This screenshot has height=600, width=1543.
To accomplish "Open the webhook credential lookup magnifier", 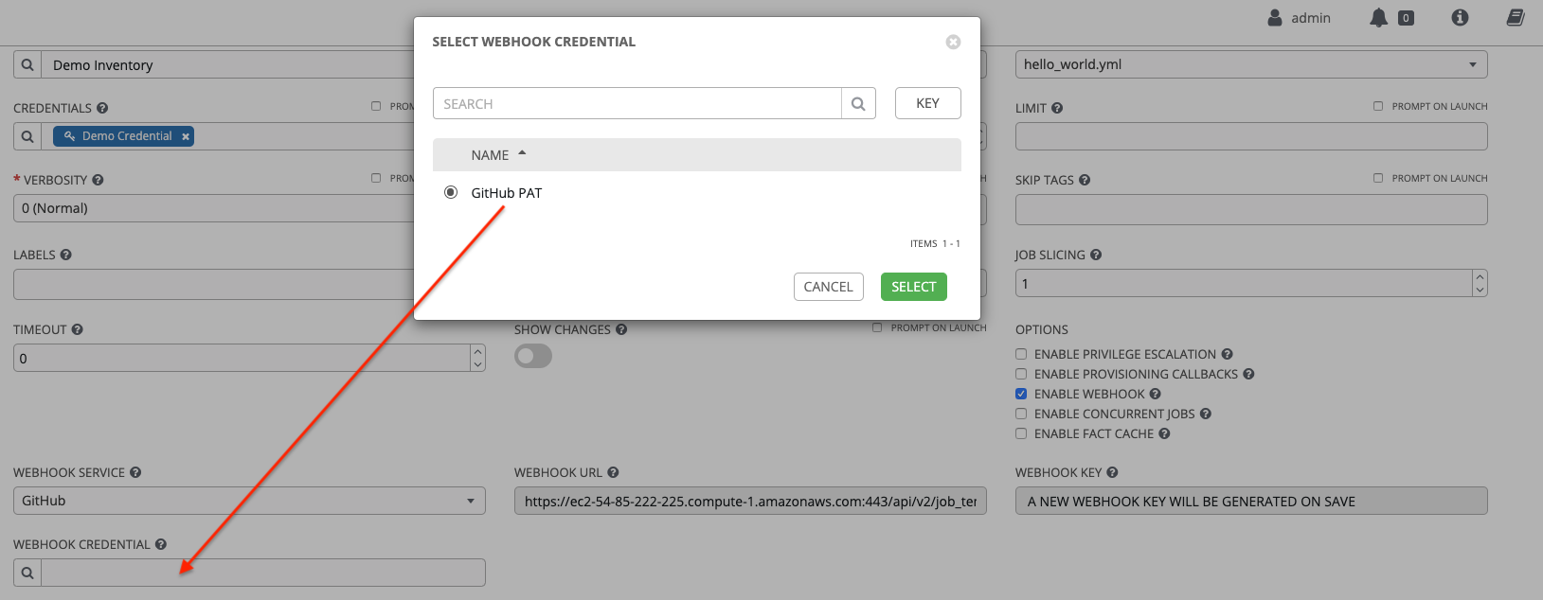I will point(27,573).
